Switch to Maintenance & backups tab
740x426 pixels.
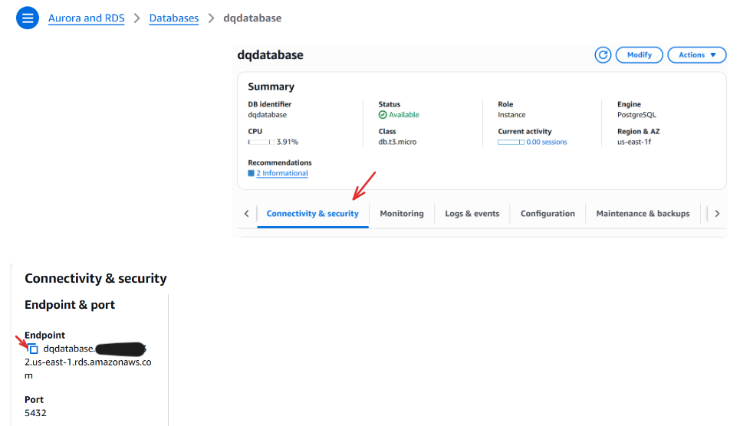(643, 214)
